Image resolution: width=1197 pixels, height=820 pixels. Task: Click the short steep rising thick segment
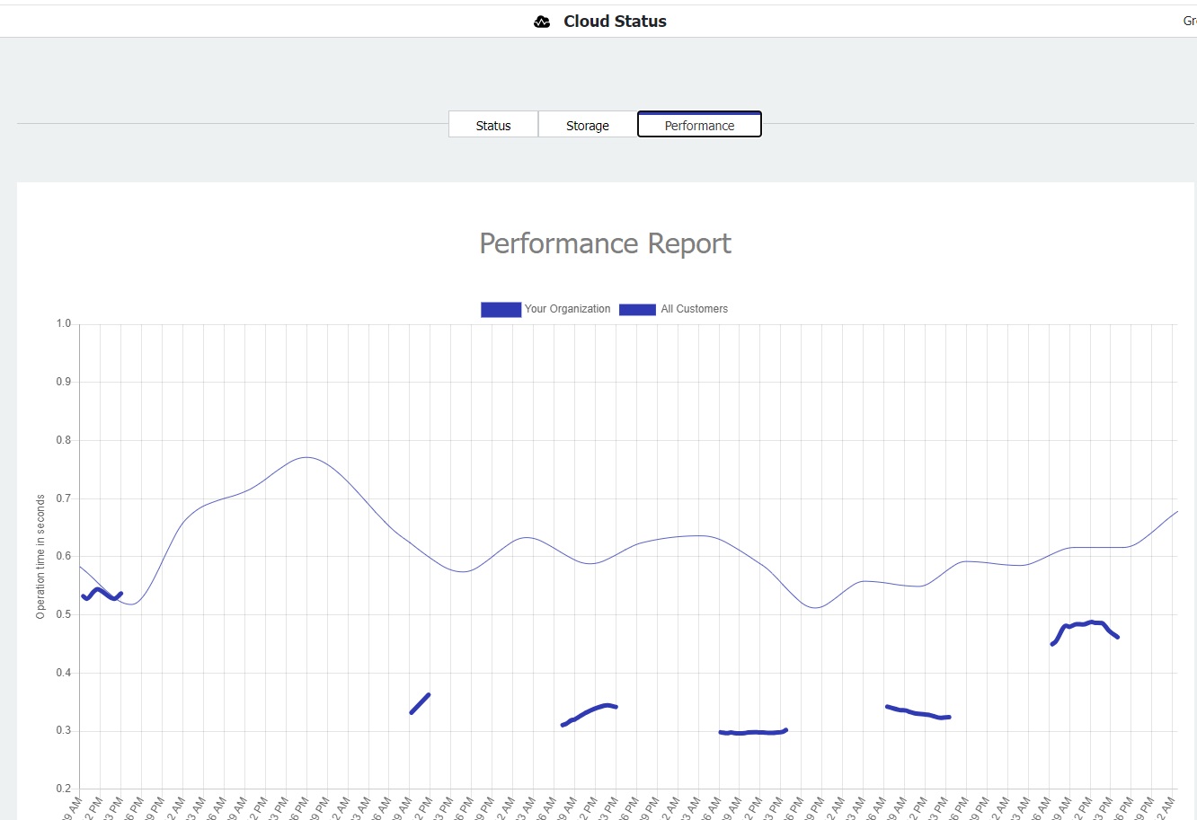(420, 703)
